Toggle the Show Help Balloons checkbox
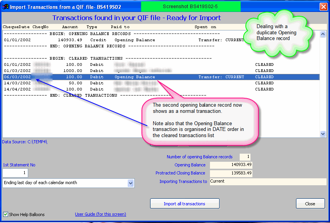The height and width of the screenshot is (223, 330). coord(5,214)
